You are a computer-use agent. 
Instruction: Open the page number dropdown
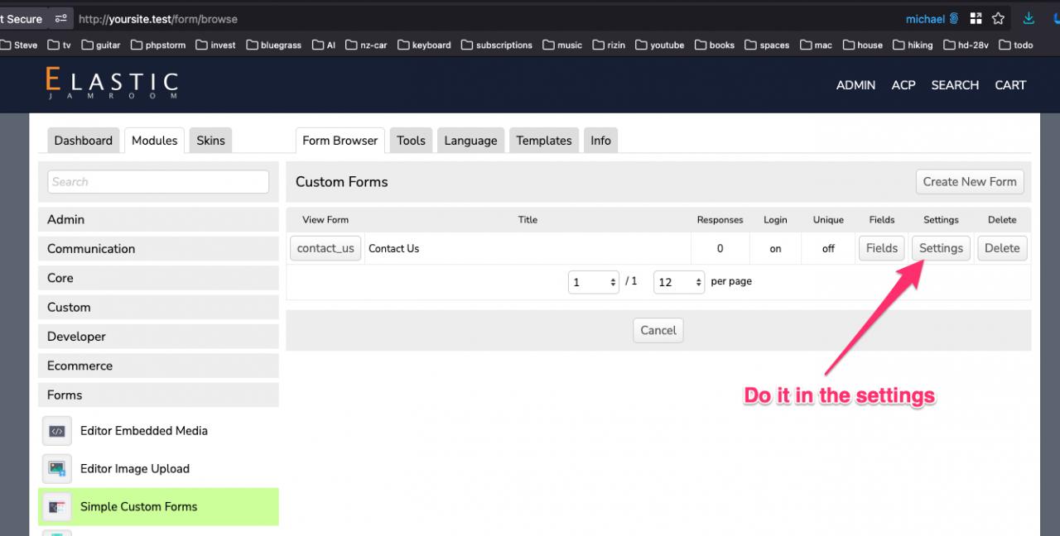(x=594, y=282)
